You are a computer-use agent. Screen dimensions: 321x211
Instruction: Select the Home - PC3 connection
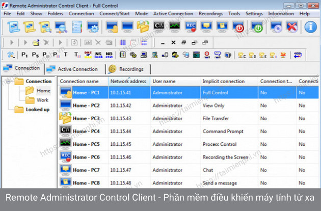coord(86,118)
